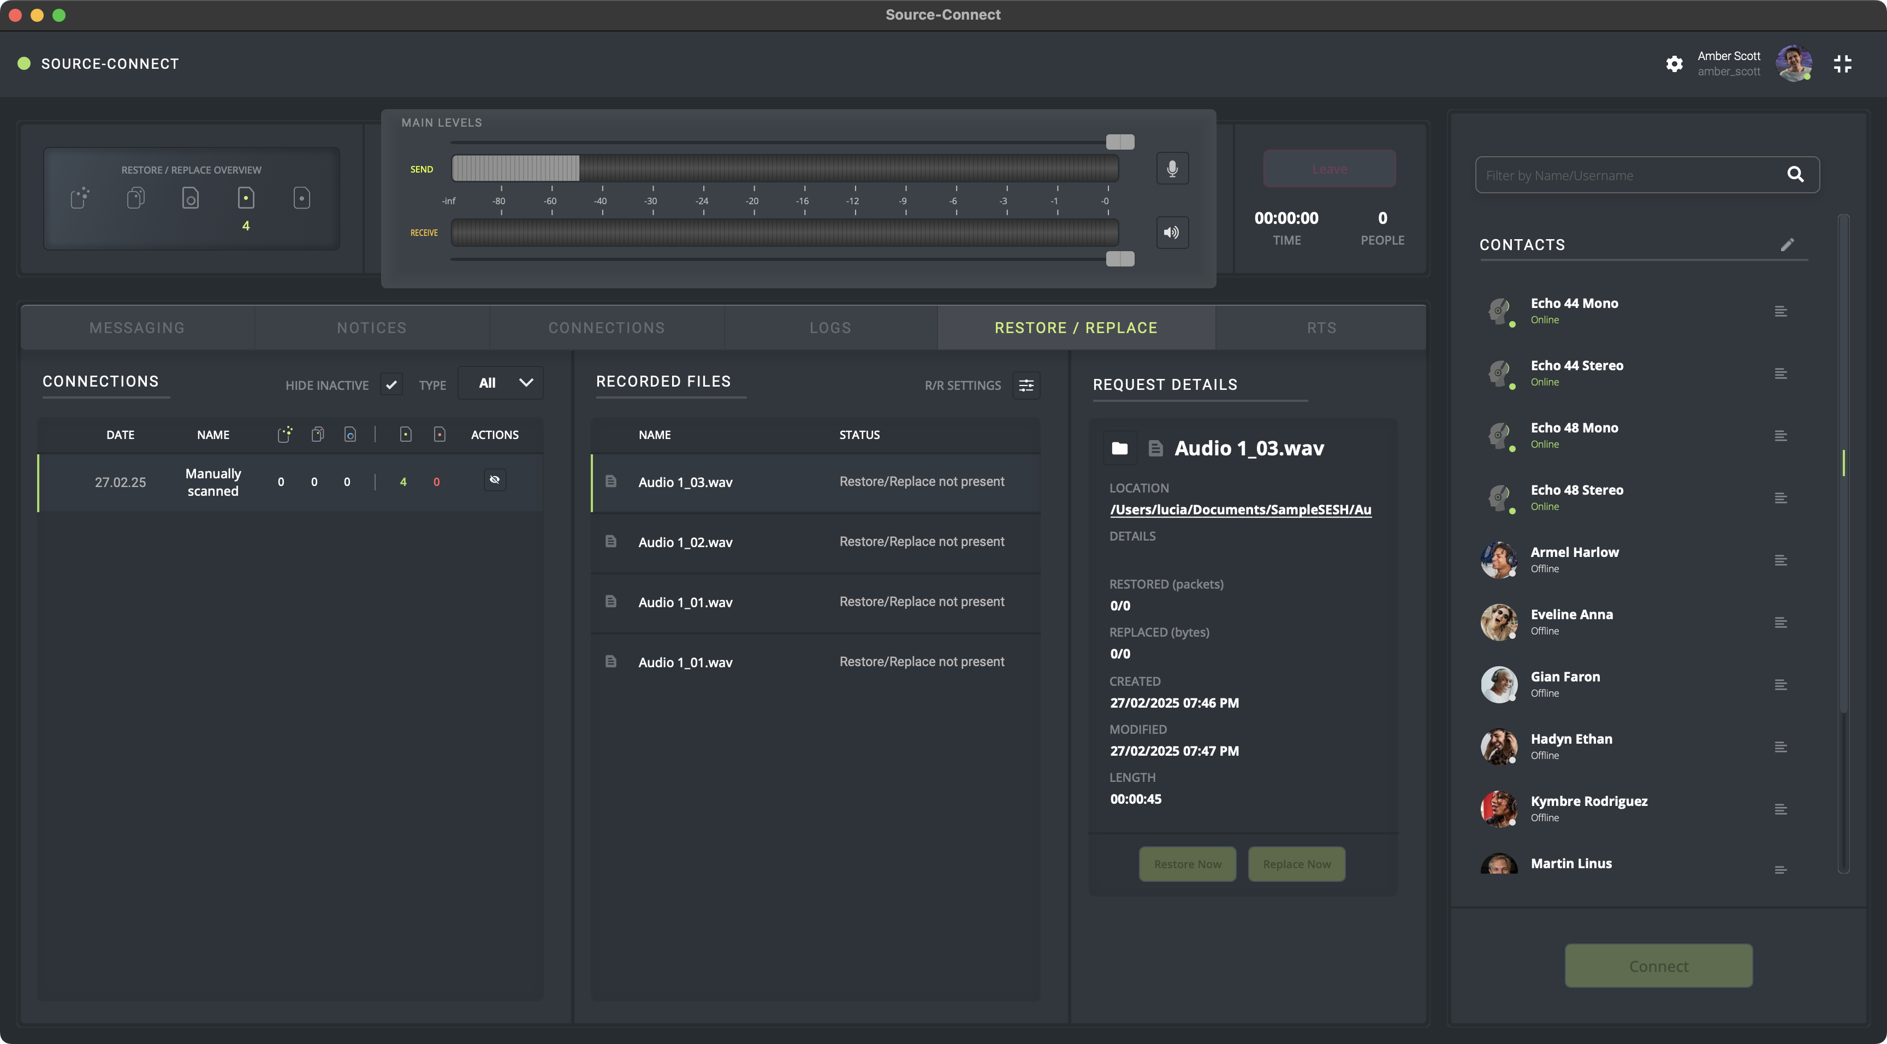Click the speaker receive mute icon

pyautogui.click(x=1172, y=232)
